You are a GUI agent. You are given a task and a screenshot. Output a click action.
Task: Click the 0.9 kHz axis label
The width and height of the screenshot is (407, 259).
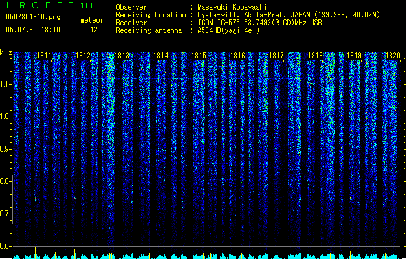[5, 149]
